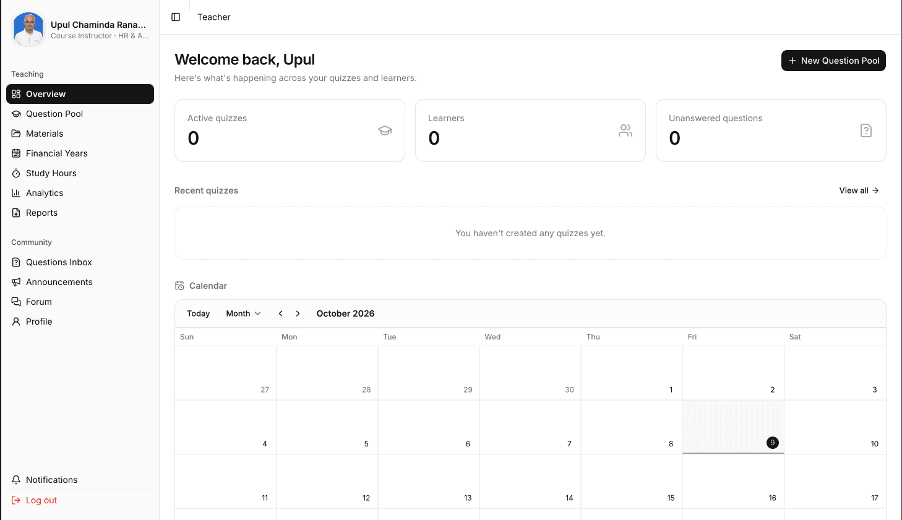Click the October 2026 calendar heading
The image size is (902, 520).
click(x=345, y=313)
